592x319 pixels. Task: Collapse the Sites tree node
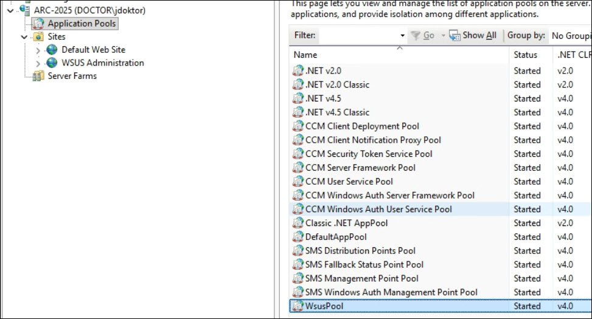(x=24, y=37)
